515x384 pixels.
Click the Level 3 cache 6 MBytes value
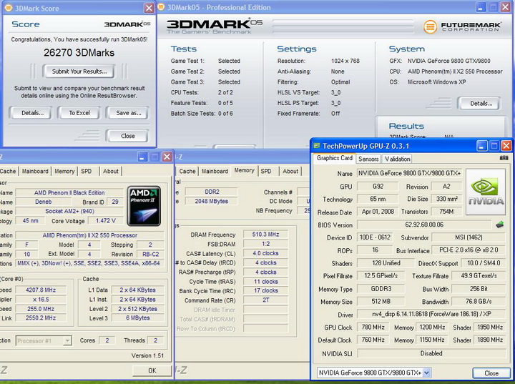[137, 318]
